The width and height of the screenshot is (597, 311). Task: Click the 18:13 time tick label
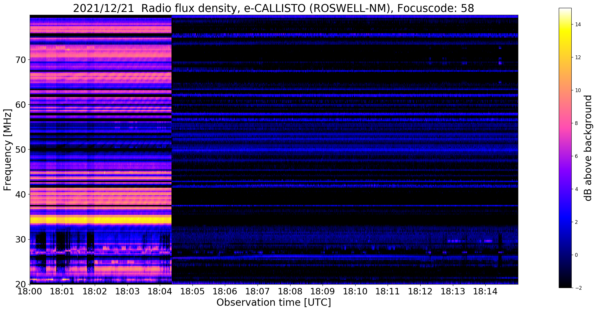coord(453,291)
